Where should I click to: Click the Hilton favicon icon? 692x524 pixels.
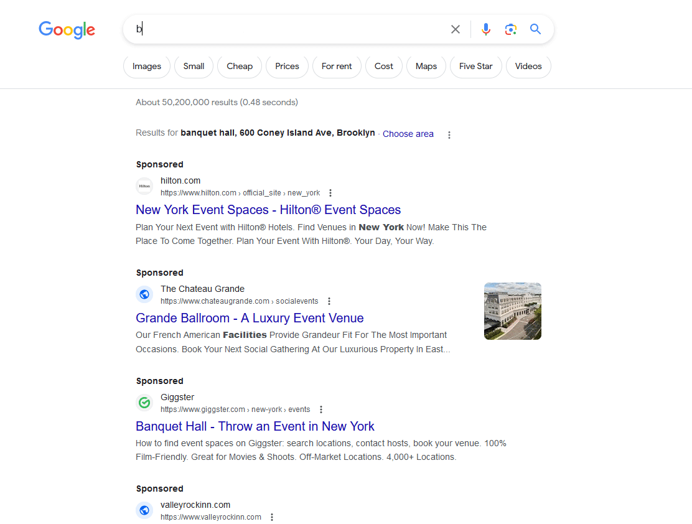tap(144, 186)
